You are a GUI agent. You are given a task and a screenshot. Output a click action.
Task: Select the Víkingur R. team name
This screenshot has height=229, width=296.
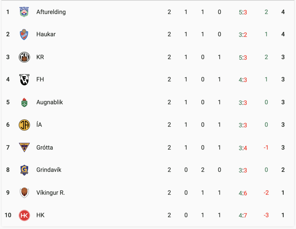coord(51,193)
